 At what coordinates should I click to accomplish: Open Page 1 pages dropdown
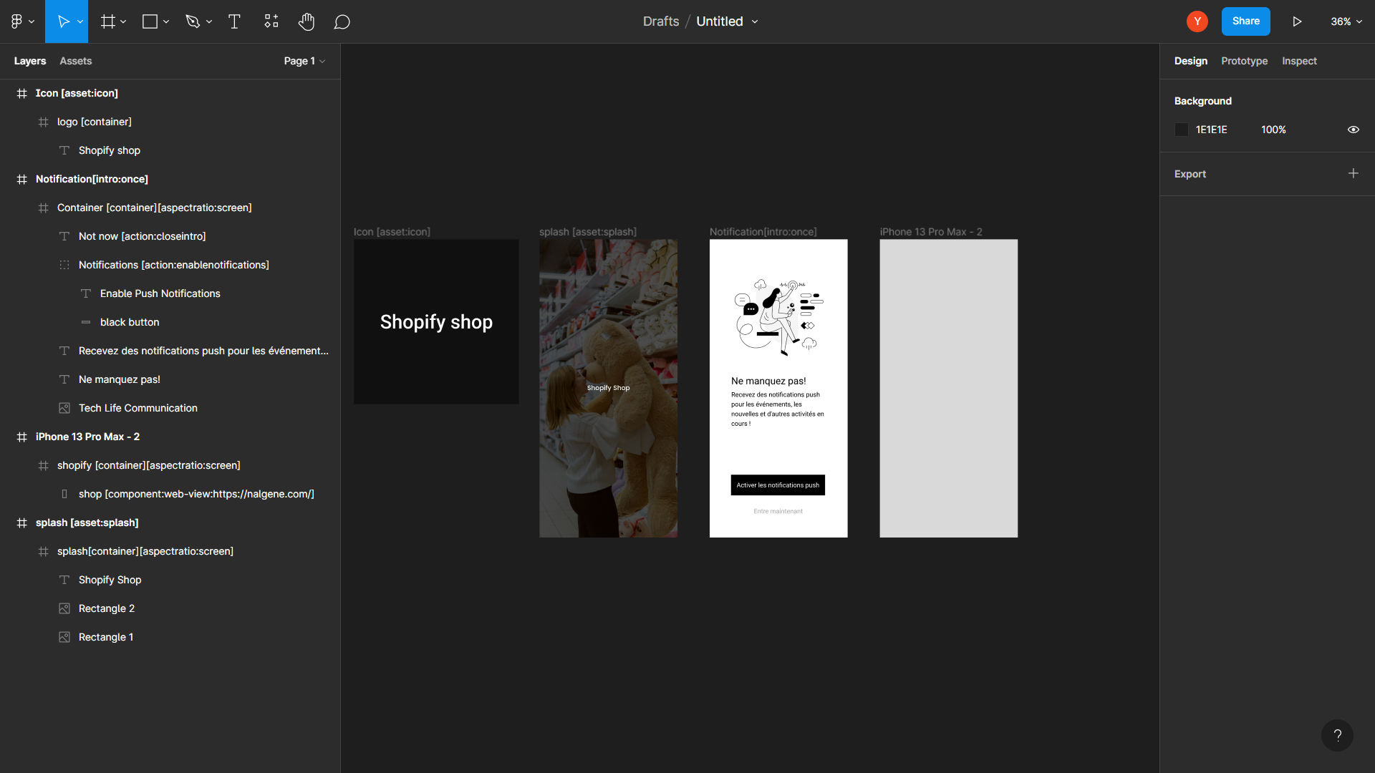tap(304, 61)
